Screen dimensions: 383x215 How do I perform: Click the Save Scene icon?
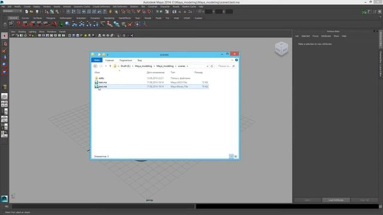tap(37, 11)
